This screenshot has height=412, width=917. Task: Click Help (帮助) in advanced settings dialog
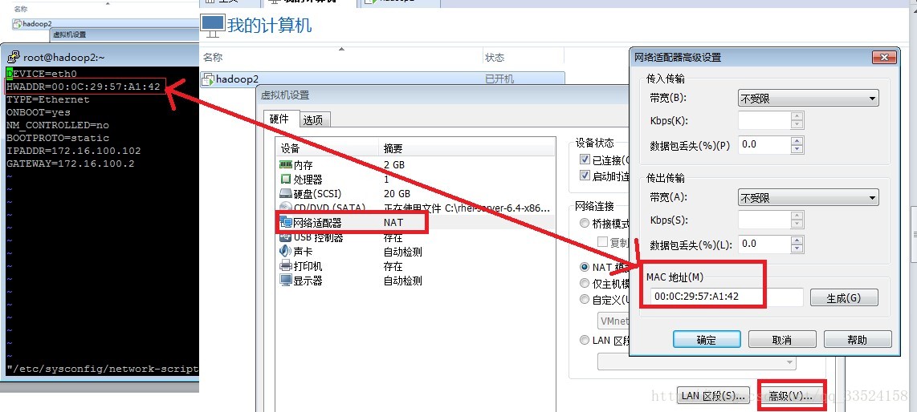click(858, 340)
